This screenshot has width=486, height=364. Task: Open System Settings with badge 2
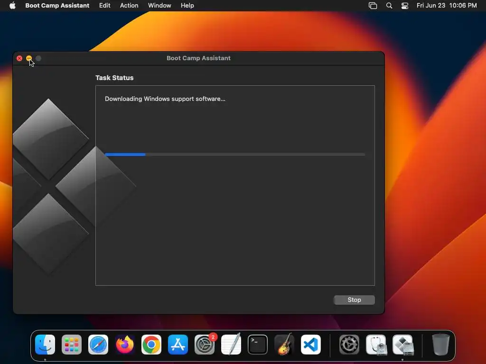coord(205,345)
